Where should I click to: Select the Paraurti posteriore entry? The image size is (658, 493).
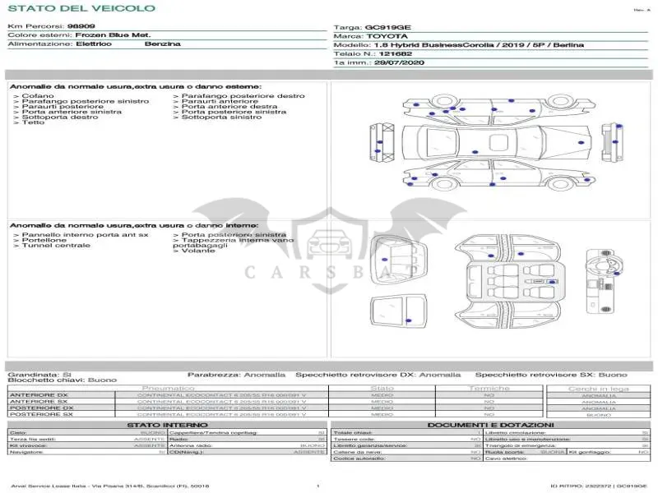(x=63, y=107)
